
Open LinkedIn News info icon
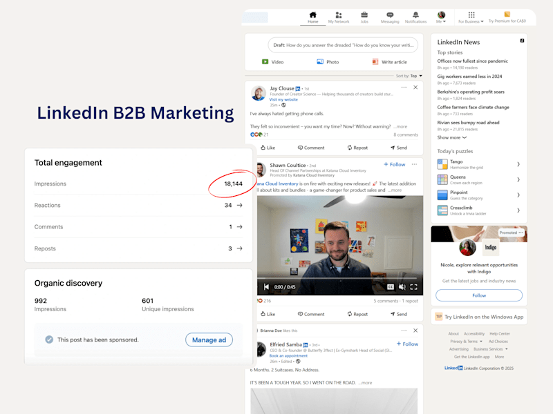coord(522,41)
